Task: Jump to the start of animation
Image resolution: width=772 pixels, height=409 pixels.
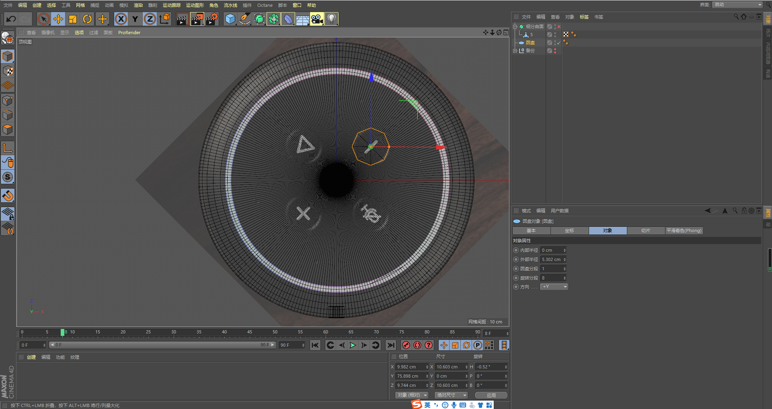Action: click(x=315, y=345)
